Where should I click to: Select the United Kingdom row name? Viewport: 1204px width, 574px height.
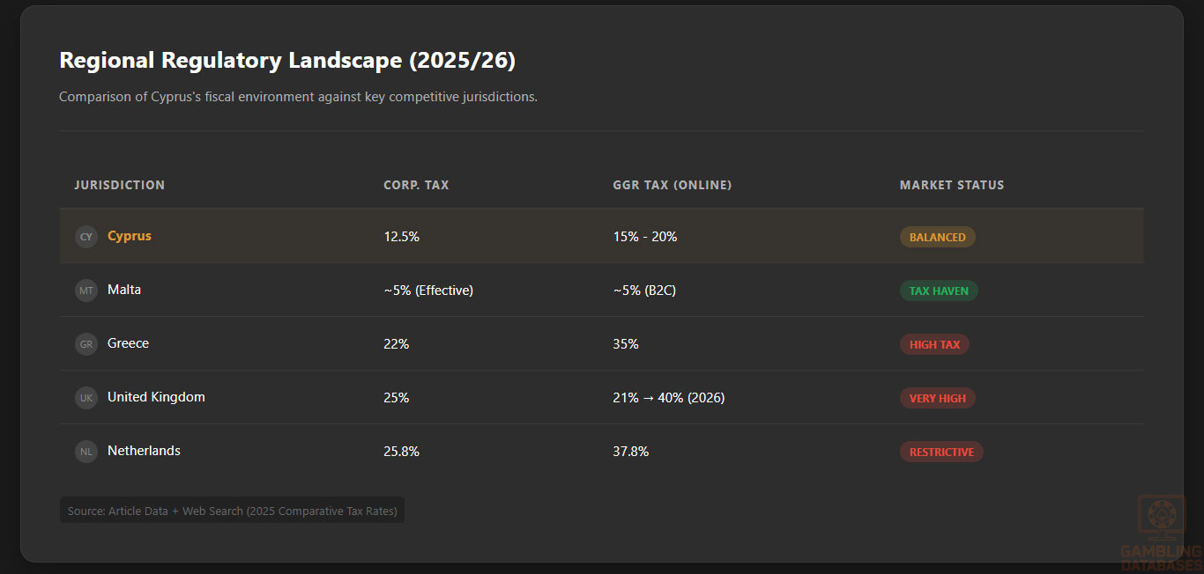pos(156,397)
